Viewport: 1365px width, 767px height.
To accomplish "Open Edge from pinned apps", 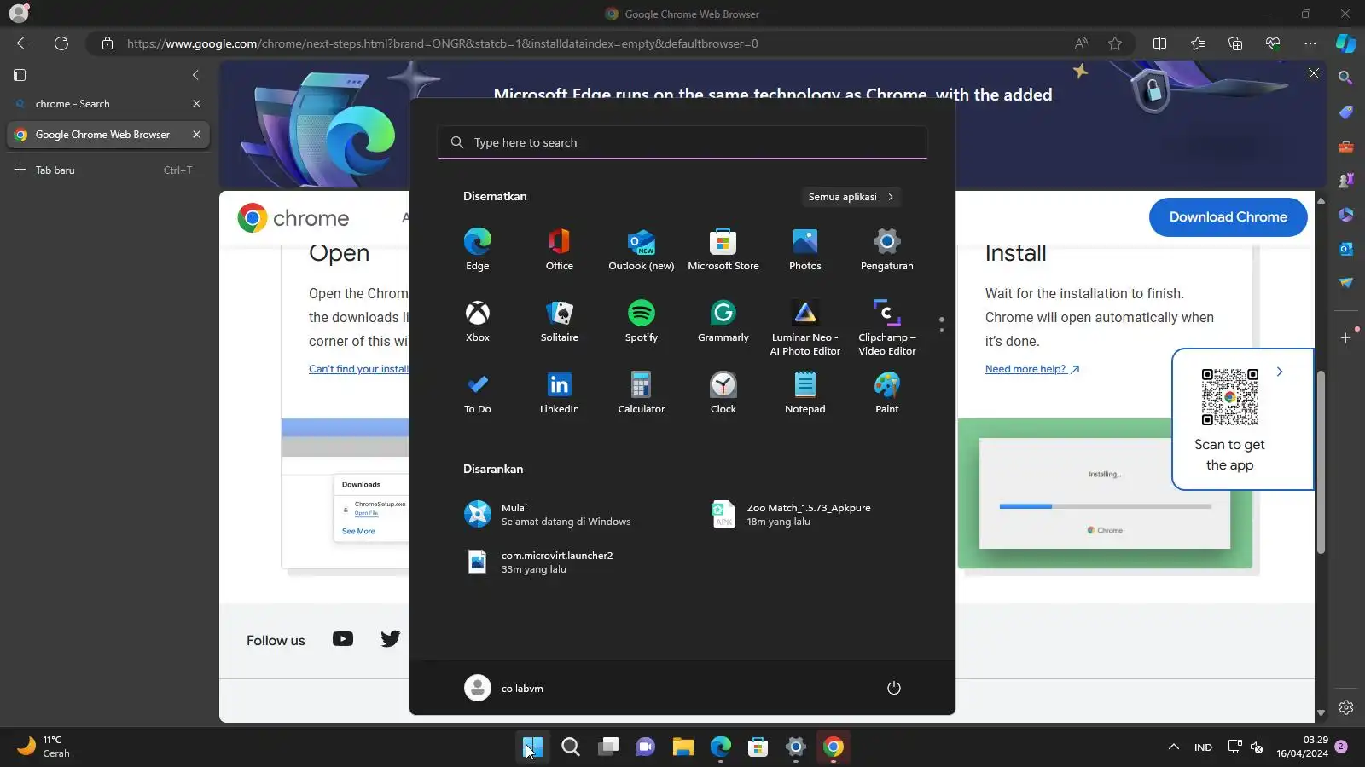I will coord(478,249).
